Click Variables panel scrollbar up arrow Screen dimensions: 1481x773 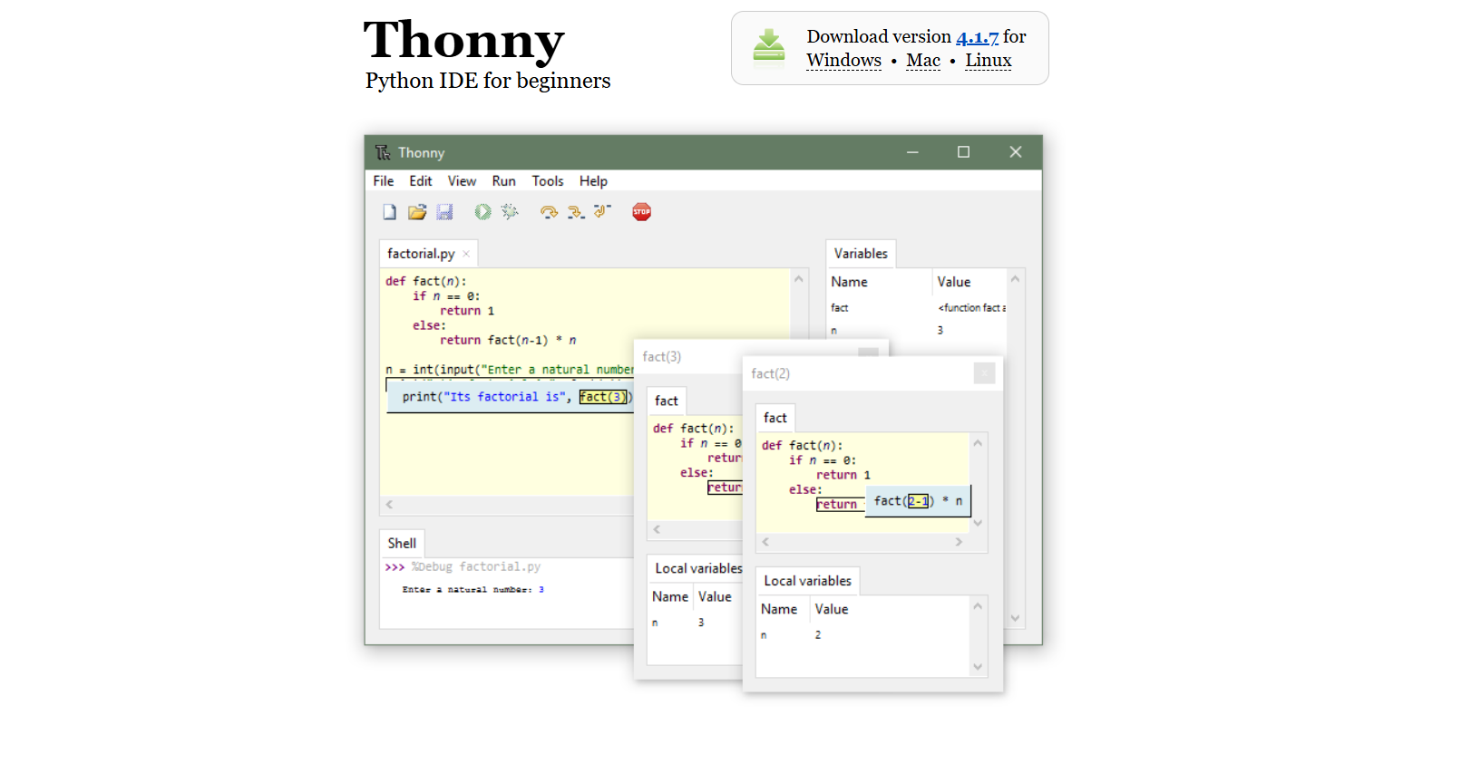coord(1015,279)
